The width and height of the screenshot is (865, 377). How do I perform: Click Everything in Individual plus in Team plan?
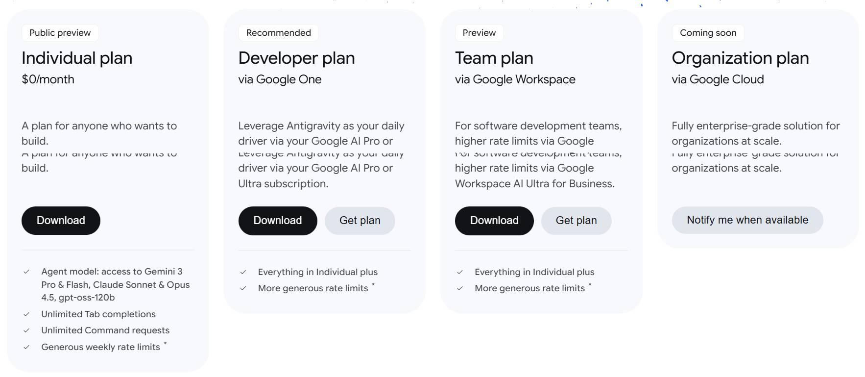coord(534,272)
